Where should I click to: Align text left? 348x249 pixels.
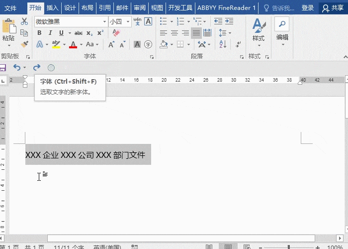click(164, 33)
